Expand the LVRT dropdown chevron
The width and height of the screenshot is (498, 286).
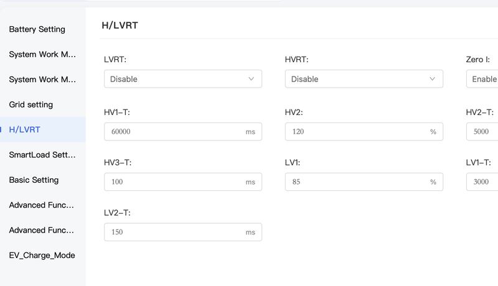click(251, 79)
